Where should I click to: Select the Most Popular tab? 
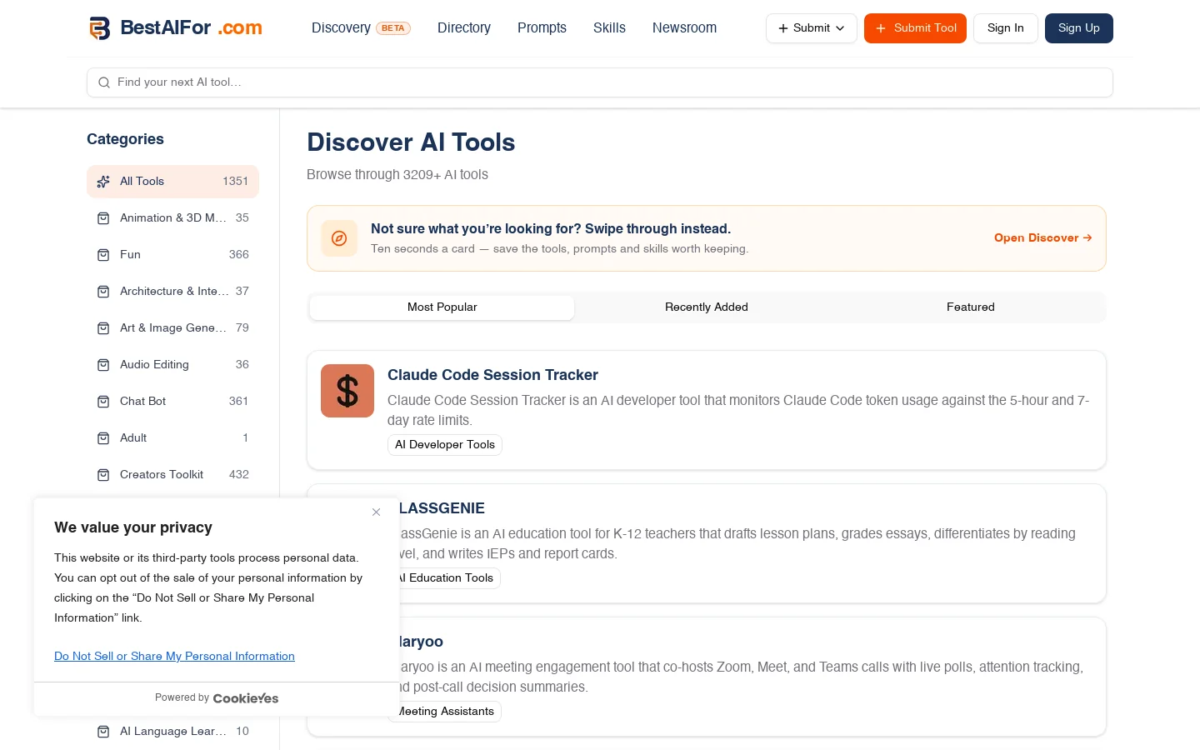[x=442, y=307]
